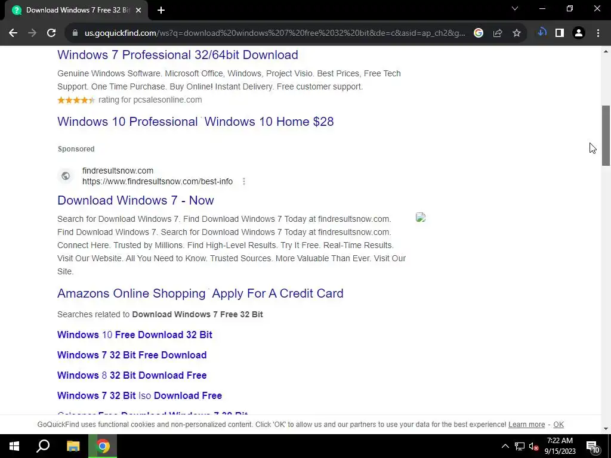Open File Explorer from taskbar
The width and height of the screenshot is (611, 458).
(x=73, y=446)
